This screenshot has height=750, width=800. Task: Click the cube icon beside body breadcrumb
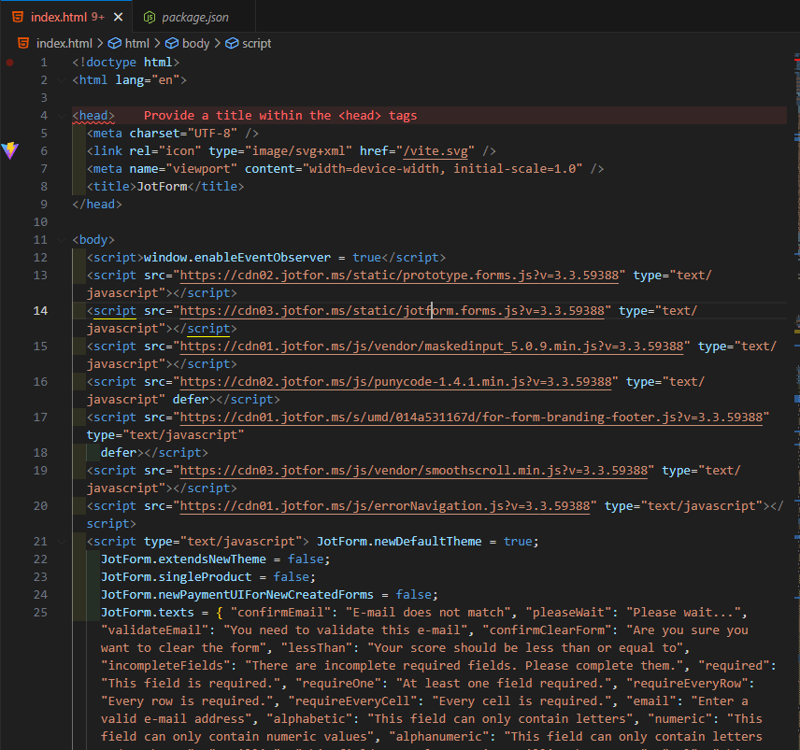point(172,43)
